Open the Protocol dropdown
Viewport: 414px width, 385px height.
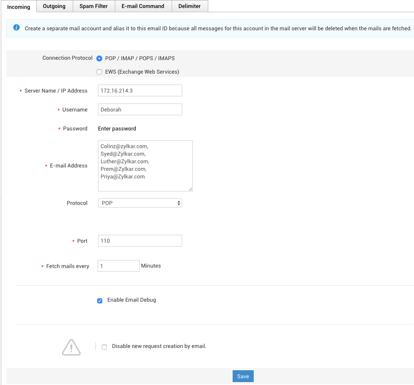[140, 203]
